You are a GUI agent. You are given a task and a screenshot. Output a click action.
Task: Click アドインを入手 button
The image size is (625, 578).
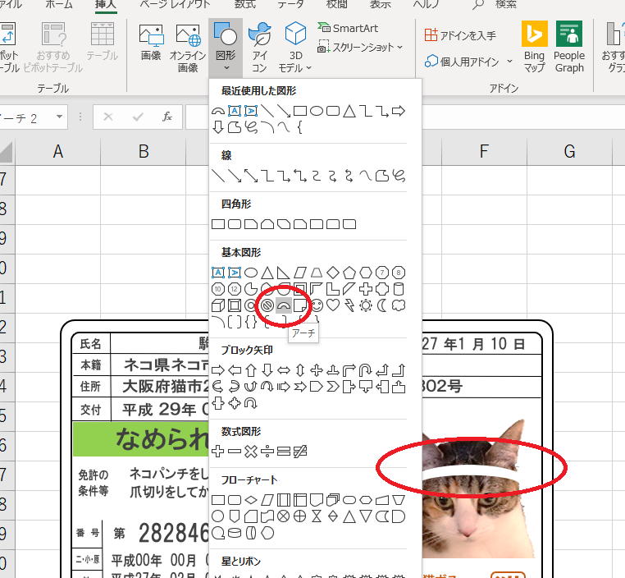(x=460, y=35)
